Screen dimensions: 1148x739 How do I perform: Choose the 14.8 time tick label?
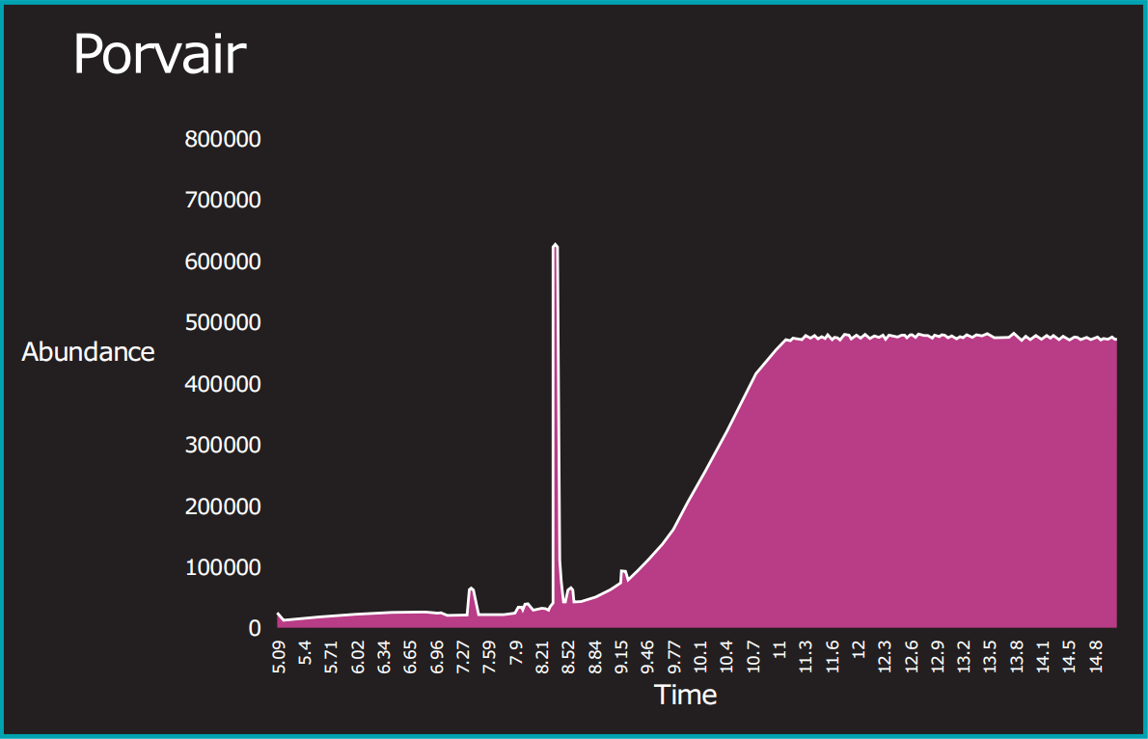pyautogui.click(x=1095, y=657)
